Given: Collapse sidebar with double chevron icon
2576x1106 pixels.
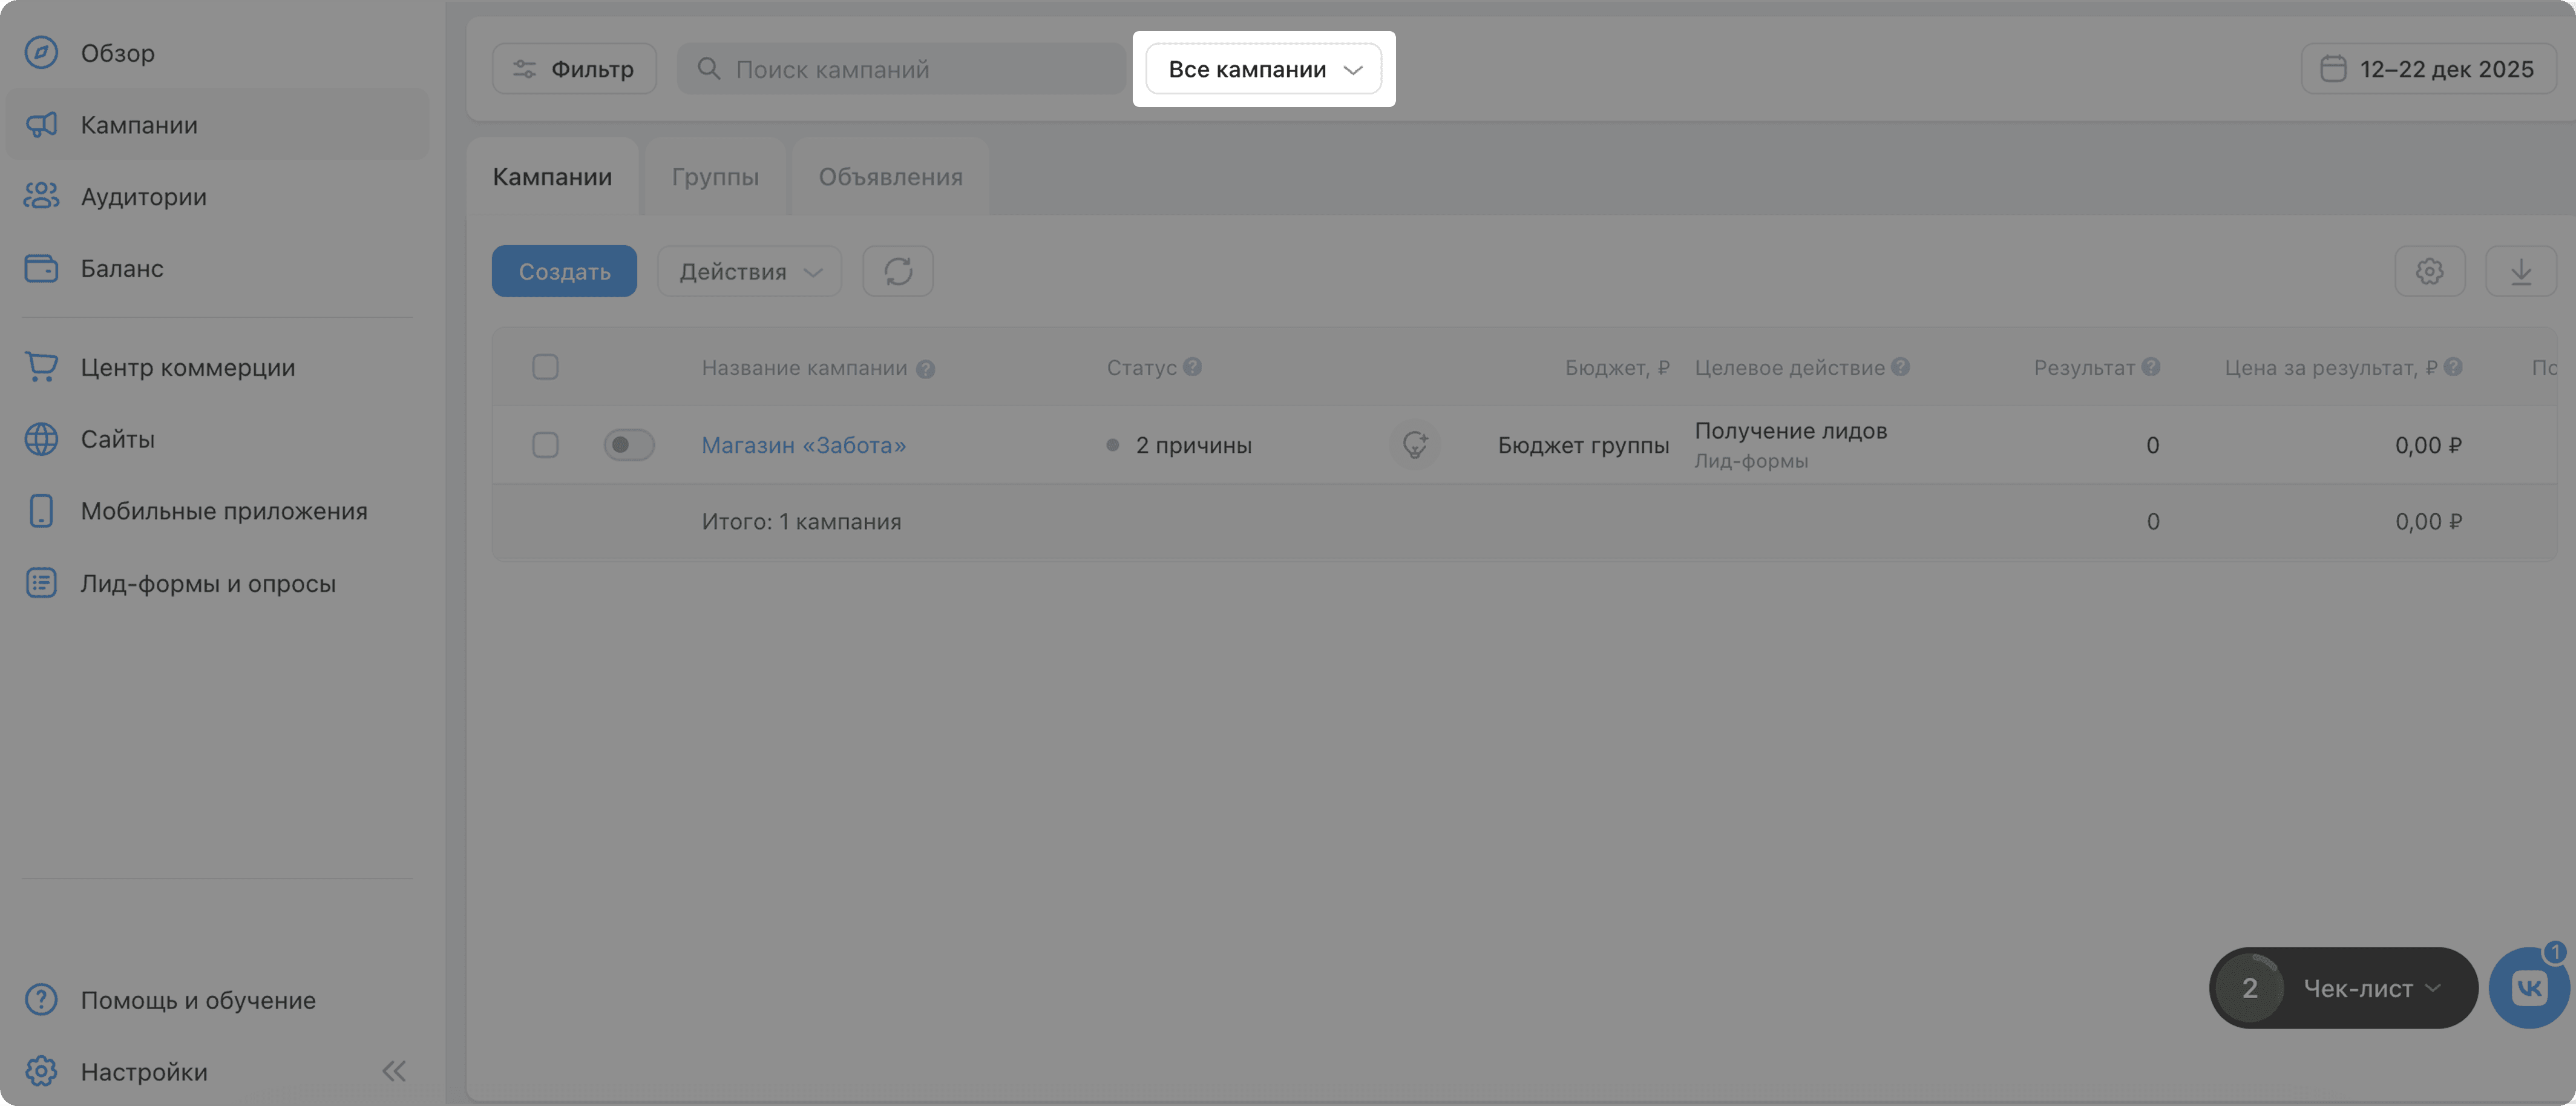Looking at the screenshot, I should pyautogui.click(x=394, y=1071).
